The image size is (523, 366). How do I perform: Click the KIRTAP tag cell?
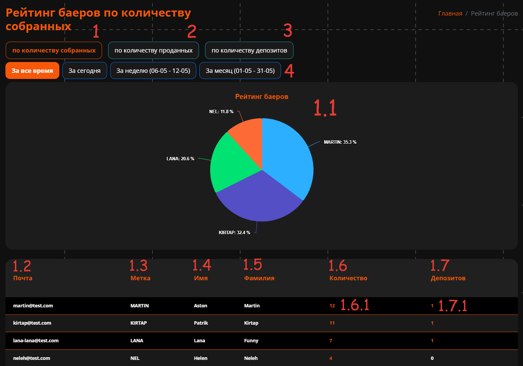139,323
